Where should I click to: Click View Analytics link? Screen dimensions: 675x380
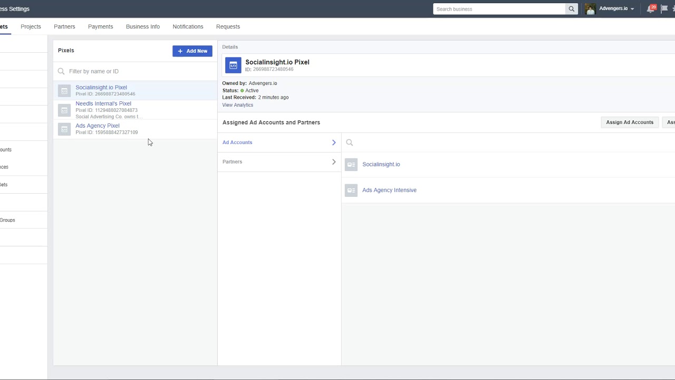(x=238, y=105)
